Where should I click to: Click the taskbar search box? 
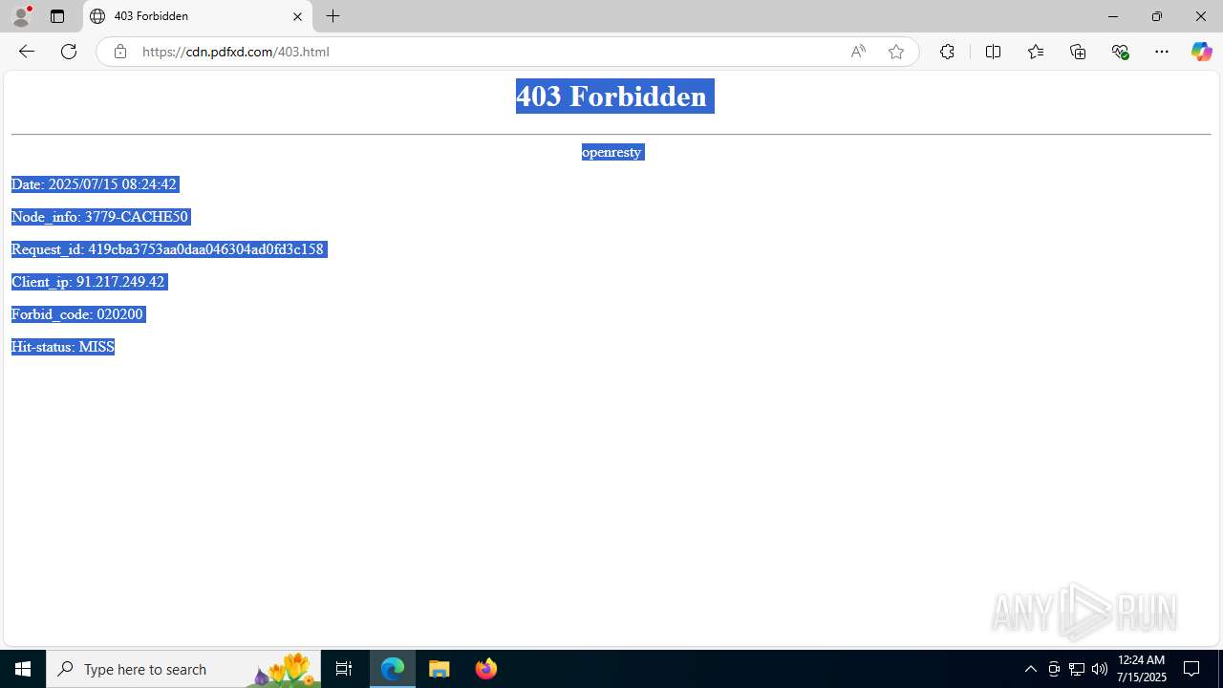[x=183, y=669]
